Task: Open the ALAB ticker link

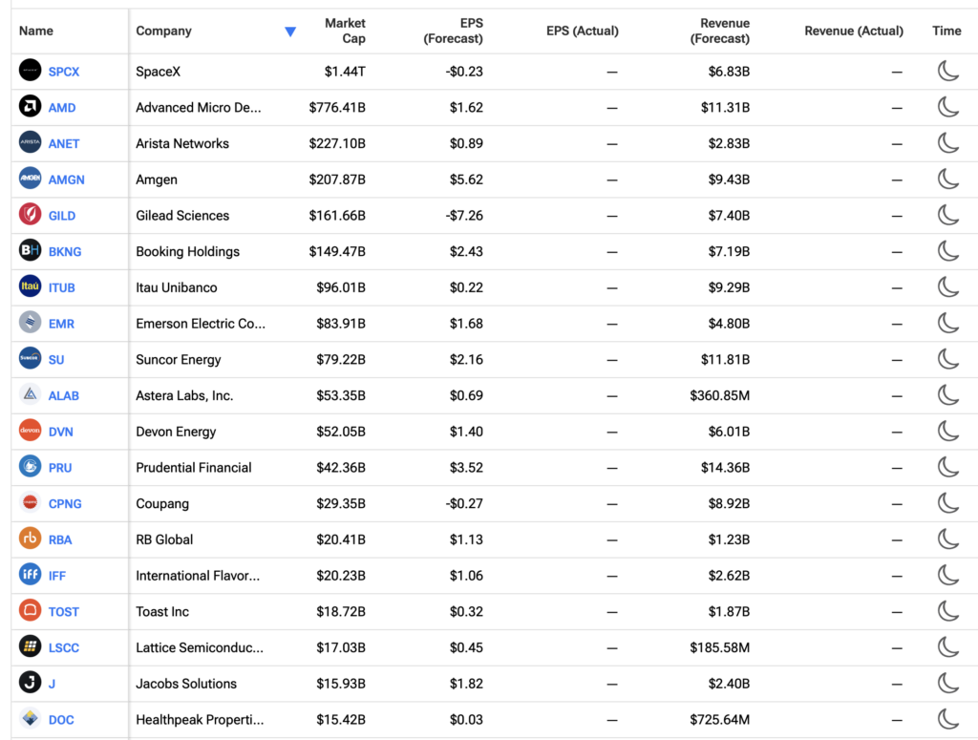Action: click(x=64, y=396)
